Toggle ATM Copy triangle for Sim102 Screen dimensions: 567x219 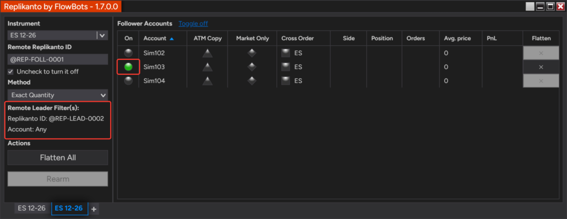[x=207, y=53]
